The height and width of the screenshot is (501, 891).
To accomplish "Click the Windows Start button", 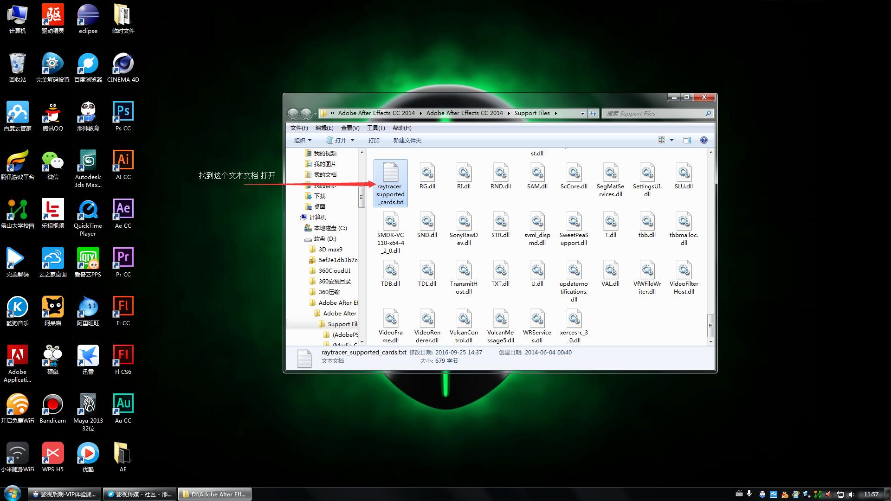I will pyautogui.click(x=12, y=494).
